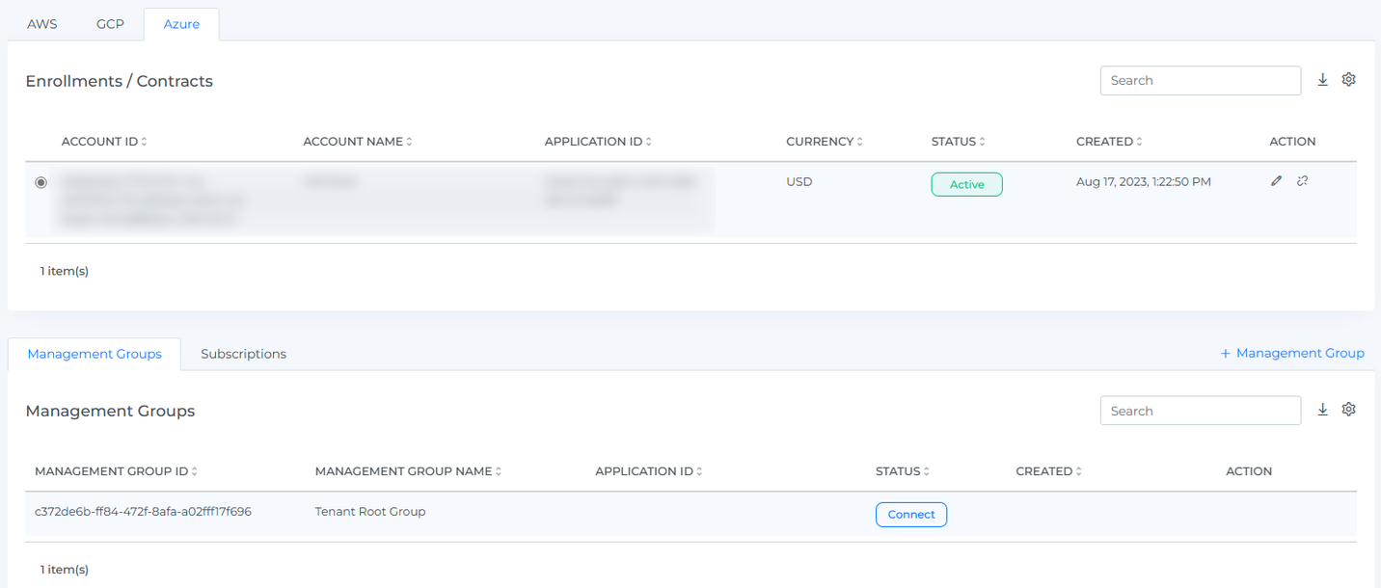Add a new Management Group

(x=1292, y=354)
